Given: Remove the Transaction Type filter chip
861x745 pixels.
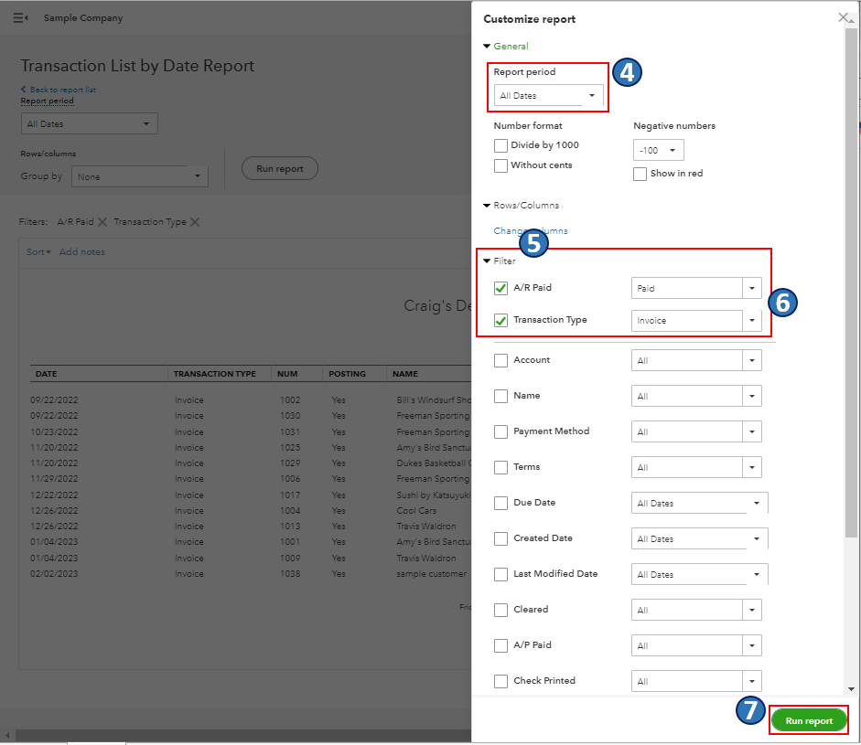Looking at the screenshot, I should [195, 222].
